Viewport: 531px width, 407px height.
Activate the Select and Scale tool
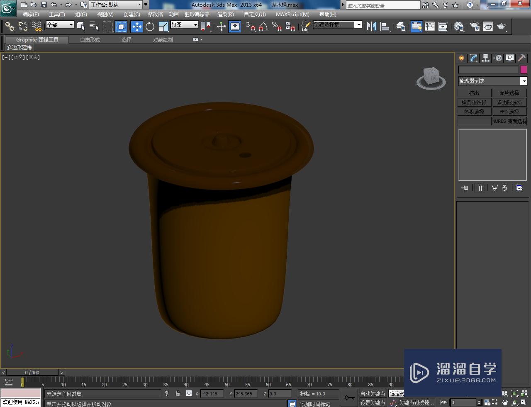click(163, 27)
